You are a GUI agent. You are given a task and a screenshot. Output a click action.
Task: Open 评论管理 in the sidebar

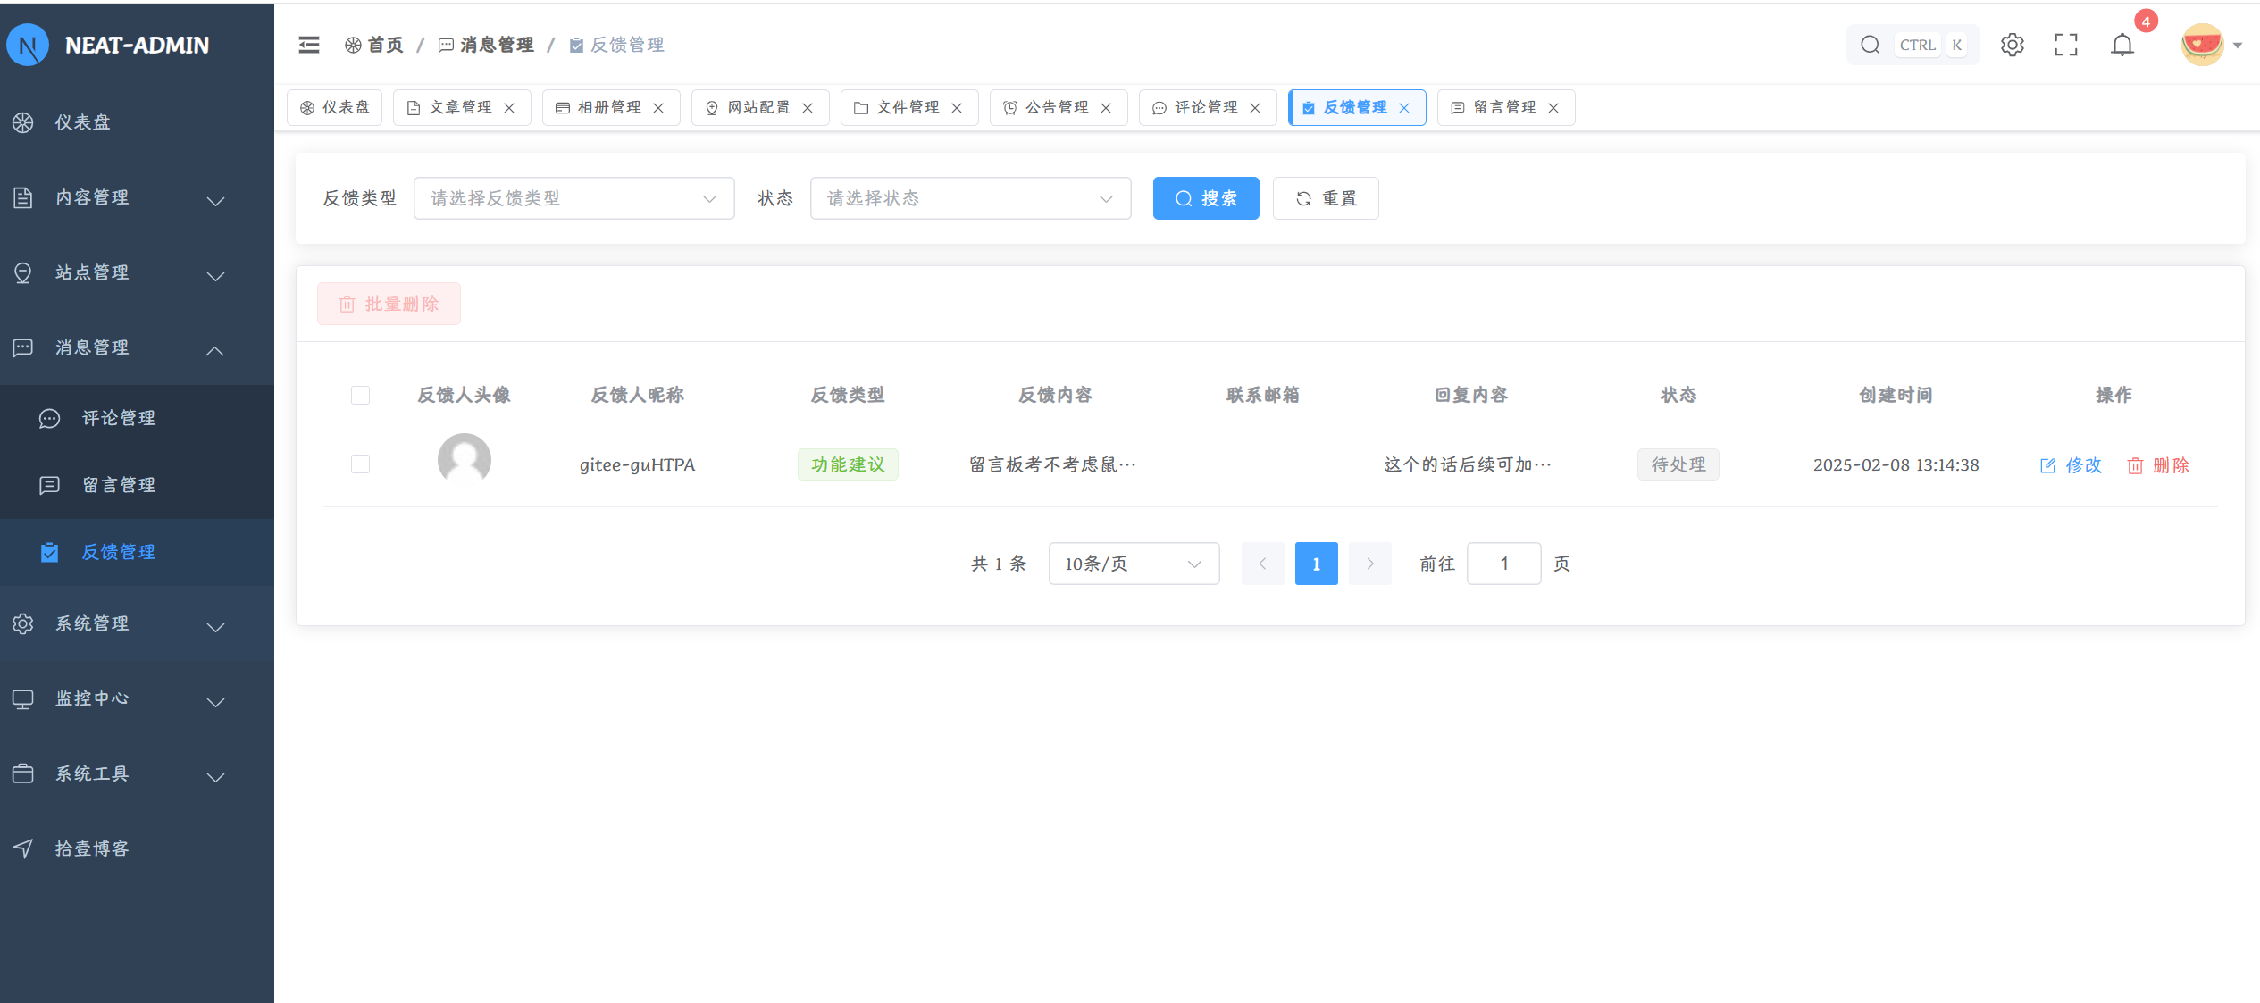click(x=119, y=418)
